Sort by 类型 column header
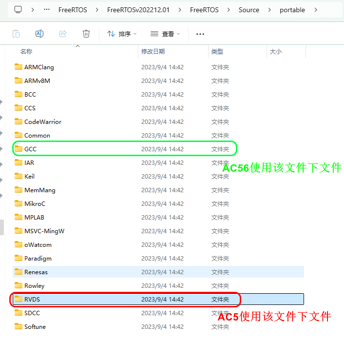Image resolution: width=344 pixels, height=343 pixels. click(217, 52)
